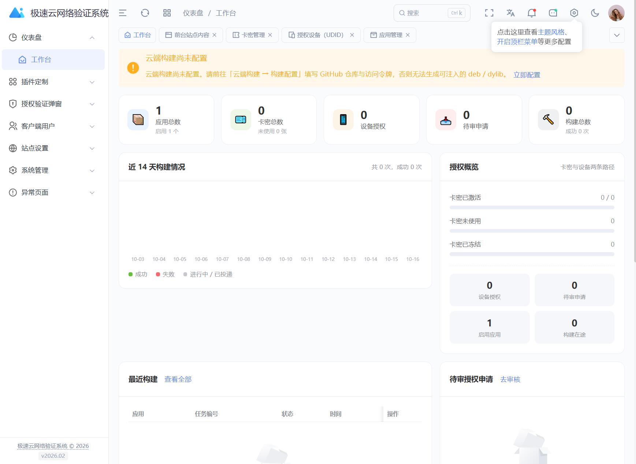Expand the 异常页面 sidebar menu
Screen dimensions: 636x464
[53, 192]
